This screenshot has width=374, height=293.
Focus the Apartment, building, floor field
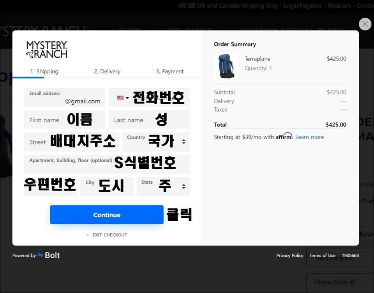[107, 164]
